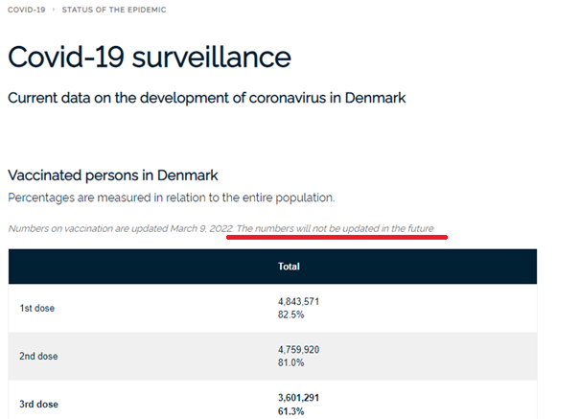Click the March 9, 2022 update text
Viewport: 580px width, 419px height.
[x=121, y=228]
